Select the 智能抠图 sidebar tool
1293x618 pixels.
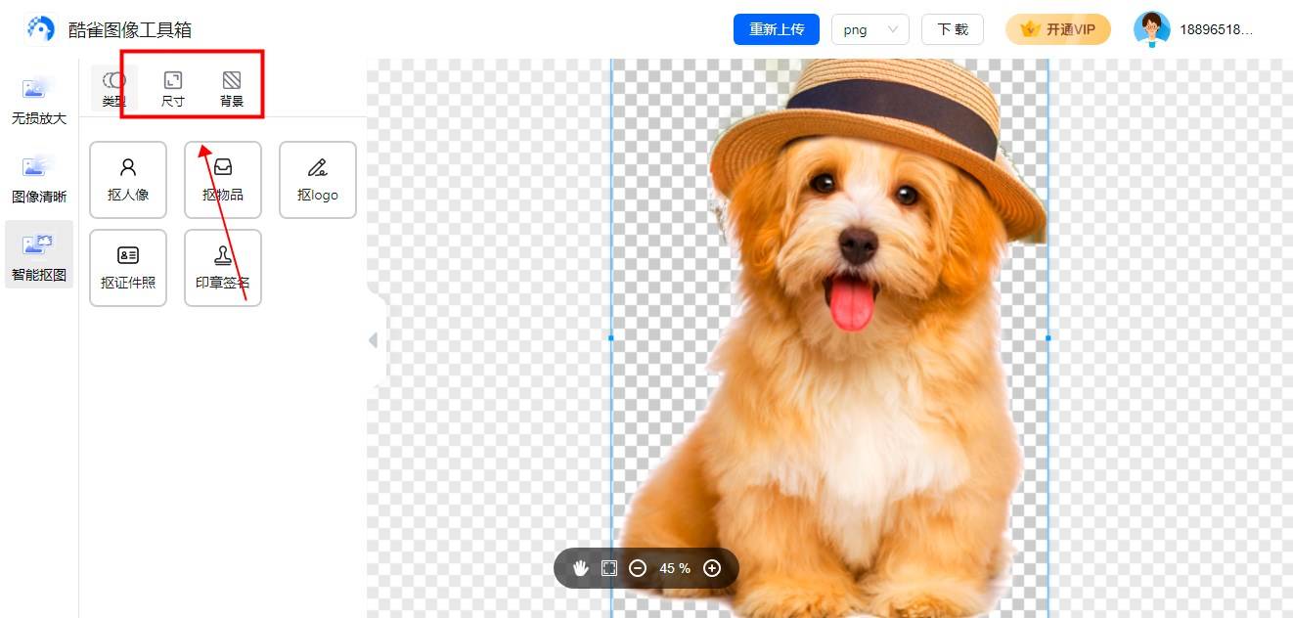39,256
